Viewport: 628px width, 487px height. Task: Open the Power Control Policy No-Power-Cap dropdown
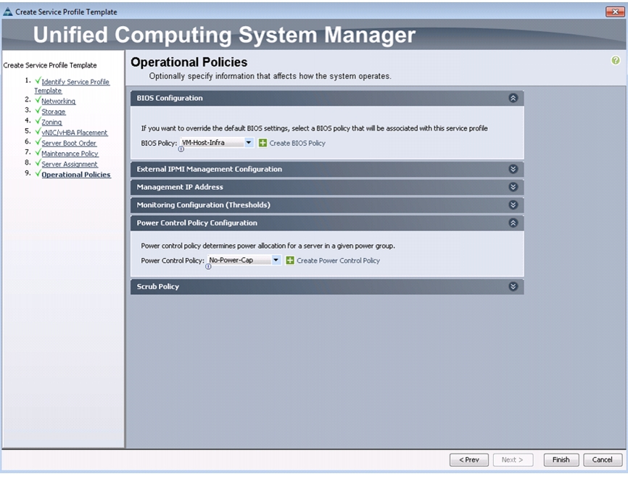(244, 260)
